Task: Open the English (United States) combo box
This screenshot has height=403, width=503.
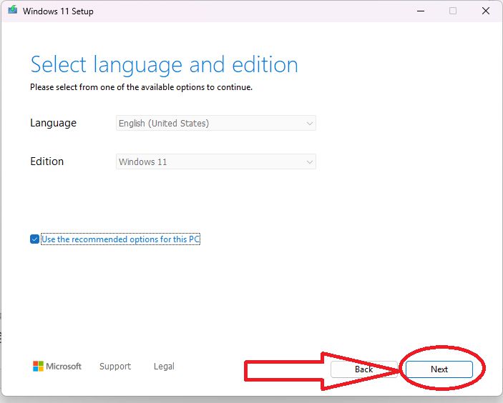Action: (215, 124)
